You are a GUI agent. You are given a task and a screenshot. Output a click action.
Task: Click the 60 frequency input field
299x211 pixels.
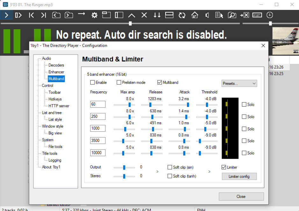[98, 104]
